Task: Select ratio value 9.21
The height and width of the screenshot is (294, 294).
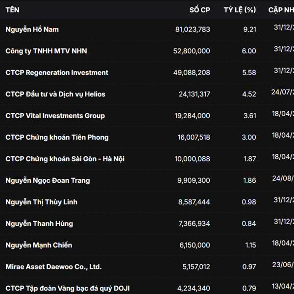Action: pos(249,29)
